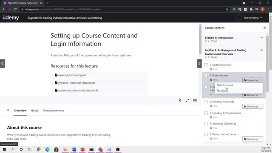The height and width of the screenshot is (153, 272).
Task: Switch to the Announcements tab
Action: pos(53,110)
